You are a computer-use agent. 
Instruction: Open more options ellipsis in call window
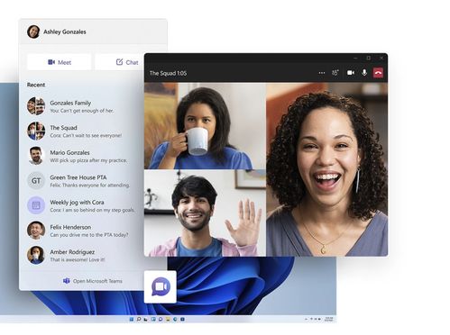(322, 73)
